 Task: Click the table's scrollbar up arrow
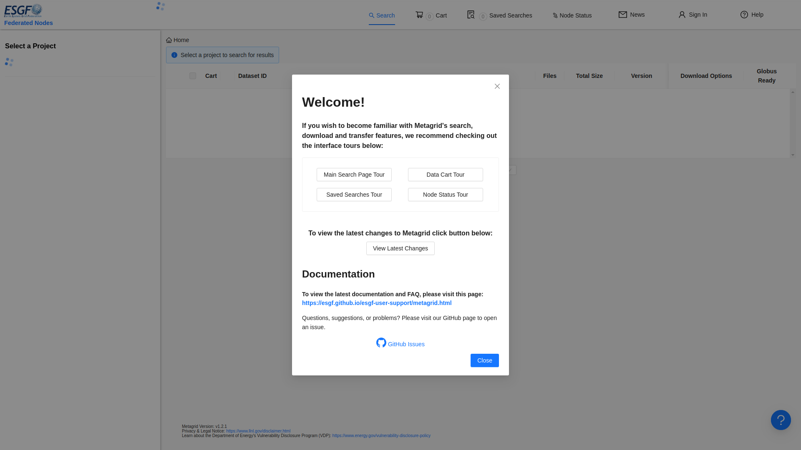(793, 92)
